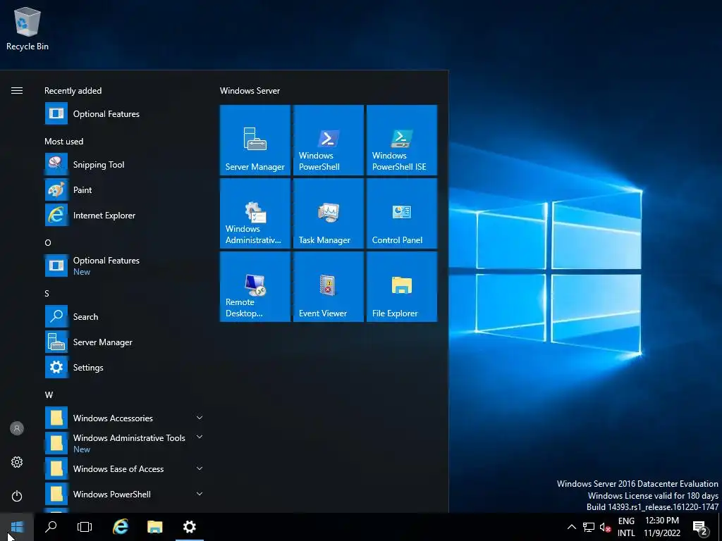Click the network icon in system tray

click(x=589, y=527)
